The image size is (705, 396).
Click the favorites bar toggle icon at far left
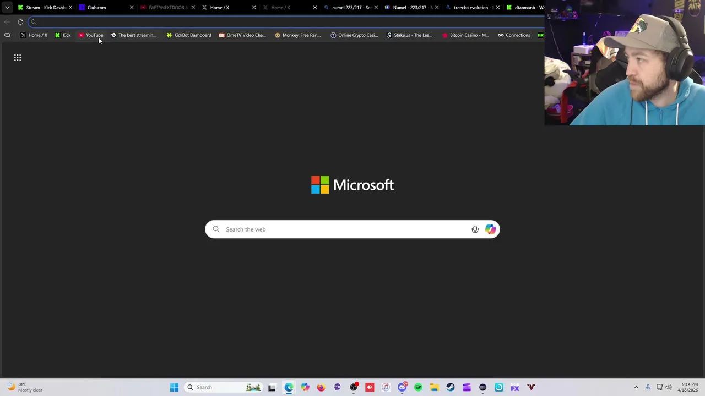[7, 35]
